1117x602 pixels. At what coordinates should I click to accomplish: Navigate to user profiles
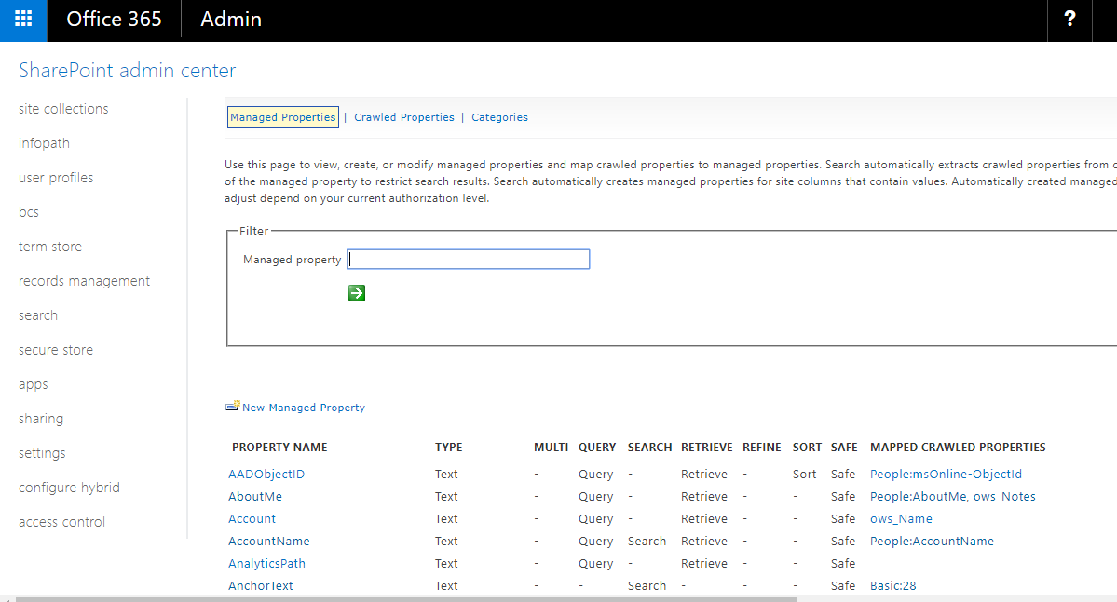coord(56,178)
